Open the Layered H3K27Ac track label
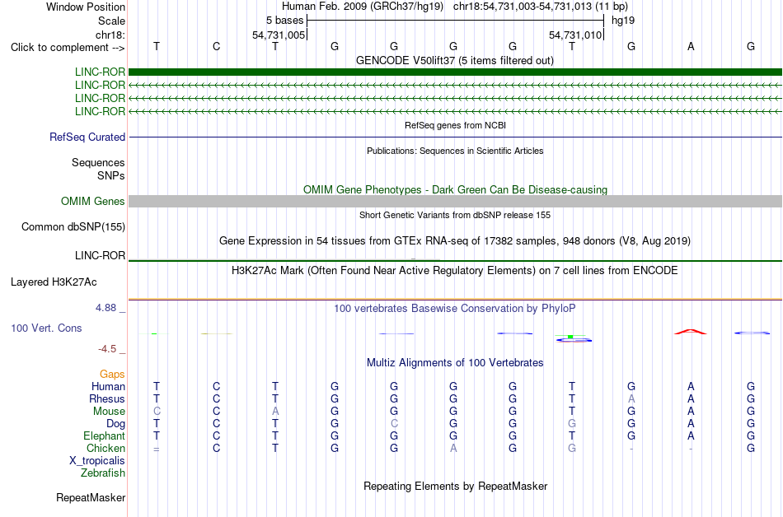This screenshot has height=517, width=783. 54,282
